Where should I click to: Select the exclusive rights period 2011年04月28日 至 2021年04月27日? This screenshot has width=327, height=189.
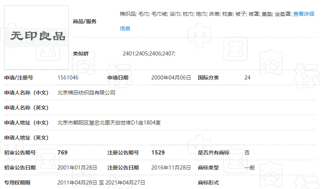pyautogui.click(x=101, y=183)
